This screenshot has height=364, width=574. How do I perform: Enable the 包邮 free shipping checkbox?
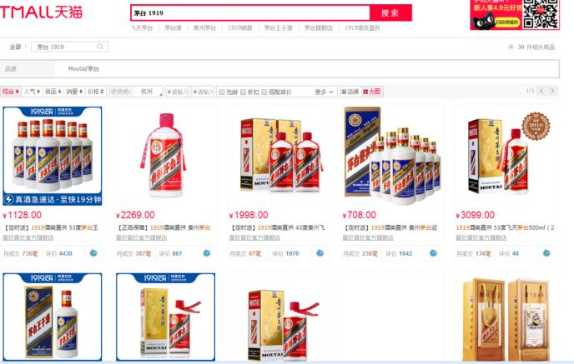point(229,92)
